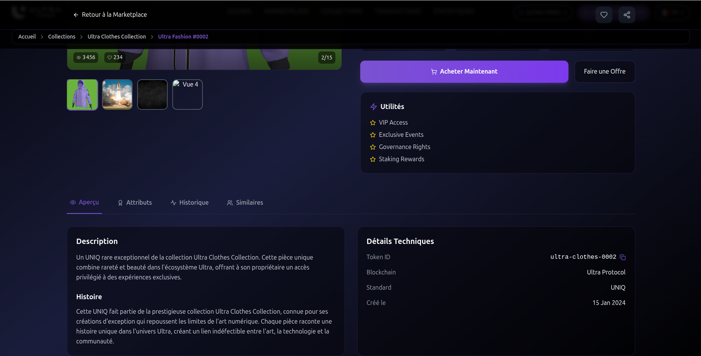This screenshot has height=356, width=701.
Task: Click the Acheter Maintenant purchase button
Action: 464,71
